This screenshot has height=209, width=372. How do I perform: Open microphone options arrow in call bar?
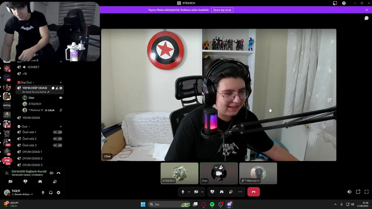(x=189, y=192)
